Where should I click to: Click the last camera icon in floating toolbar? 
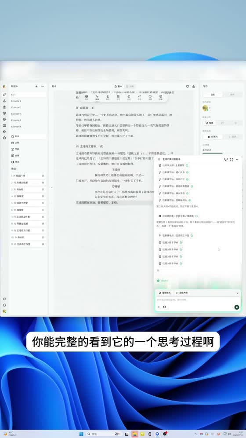coord(161,97)
